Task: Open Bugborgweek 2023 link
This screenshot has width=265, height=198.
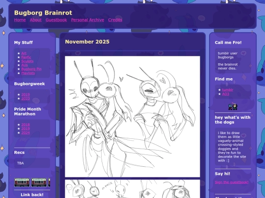Action: tap(26, 98)
